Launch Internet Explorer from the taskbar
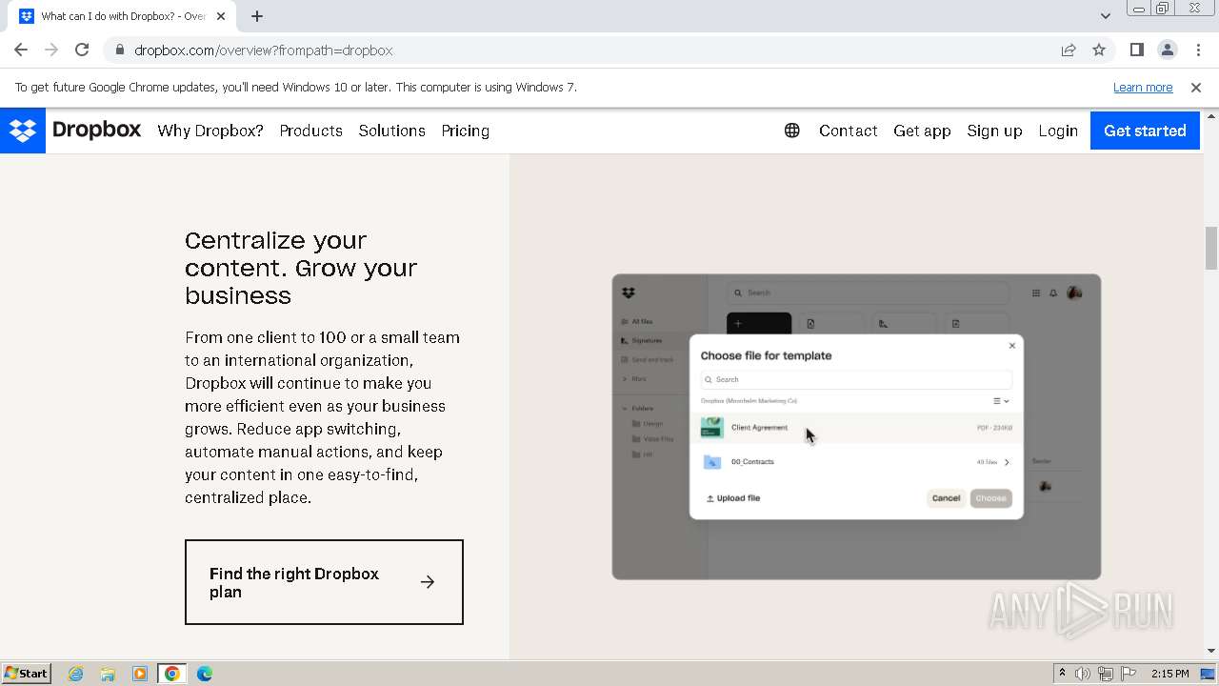The width and height of the screenshot is (1219, 686). coord(76,674)
